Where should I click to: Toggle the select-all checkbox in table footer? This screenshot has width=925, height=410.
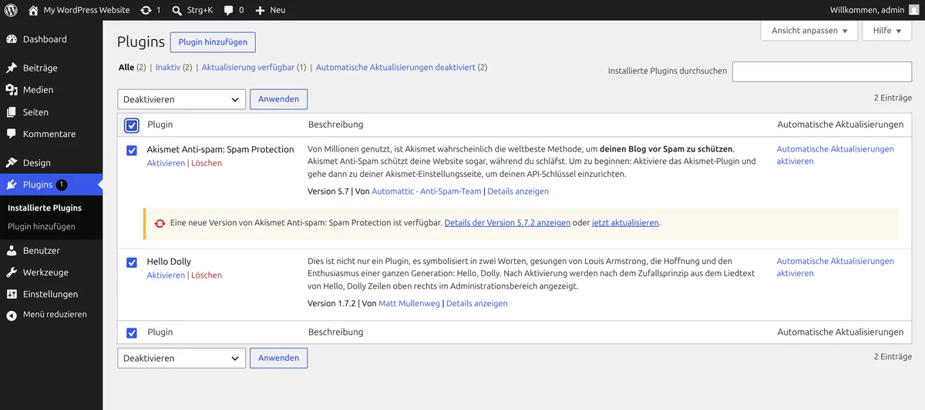tap(132, 333)
